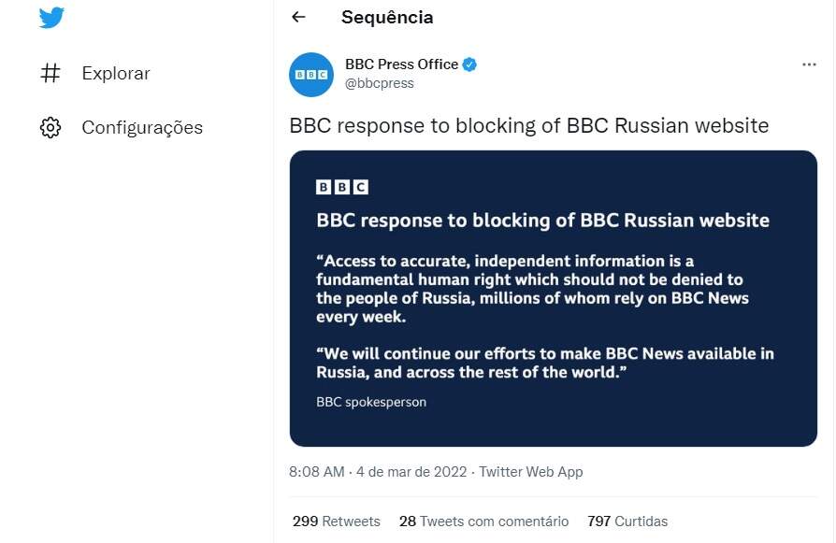Click the BBC logo inside the image card

[x=342, y=187]
